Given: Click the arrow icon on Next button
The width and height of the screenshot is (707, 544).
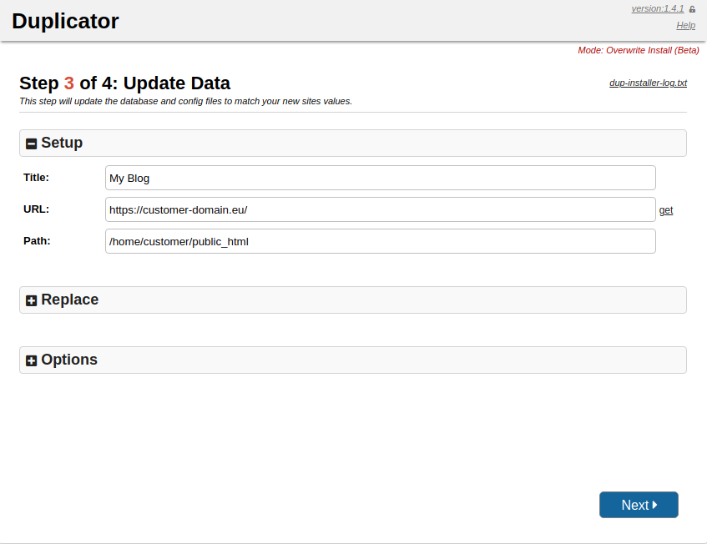Looking at the screenshot, I should (655, 505).
